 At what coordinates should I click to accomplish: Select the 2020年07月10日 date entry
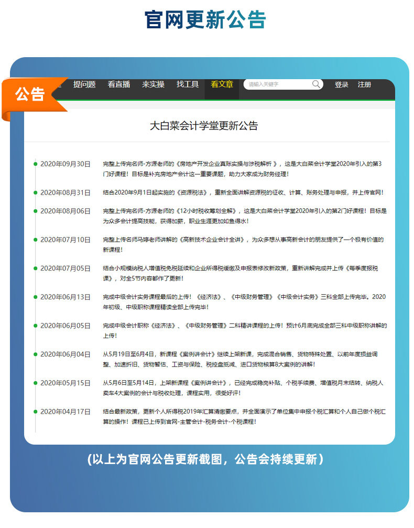click(66, 240)
